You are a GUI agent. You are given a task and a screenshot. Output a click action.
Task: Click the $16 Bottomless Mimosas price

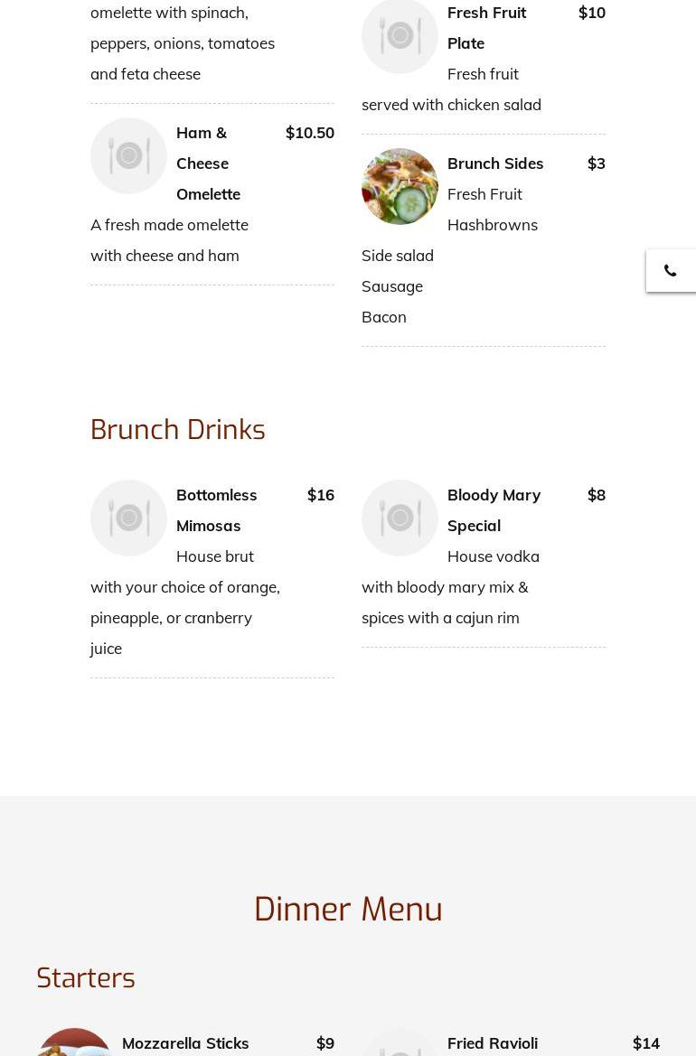pos(321,494)
